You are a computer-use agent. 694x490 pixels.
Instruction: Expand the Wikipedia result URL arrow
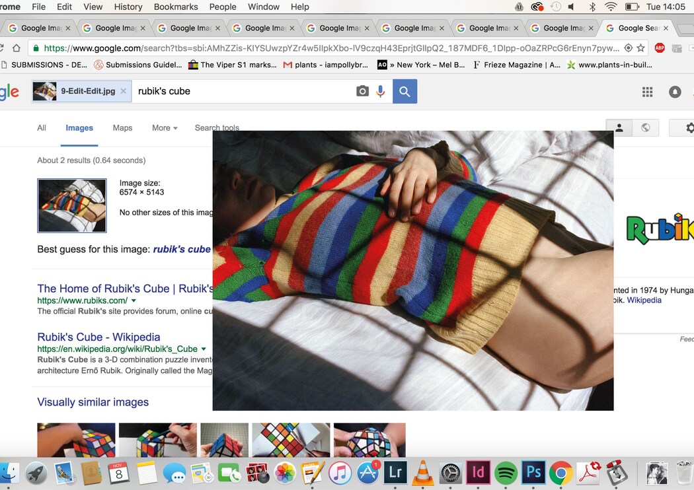click(x=204, y=349)
